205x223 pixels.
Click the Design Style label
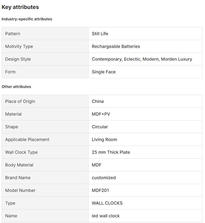18,59
